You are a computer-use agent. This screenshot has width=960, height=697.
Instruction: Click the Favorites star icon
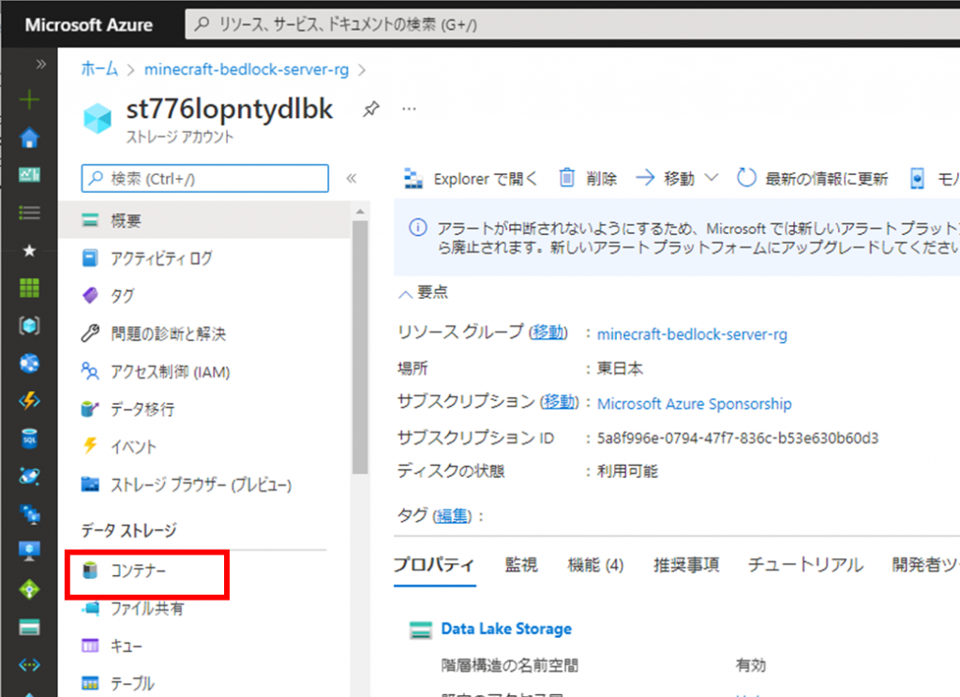[29, 250]
